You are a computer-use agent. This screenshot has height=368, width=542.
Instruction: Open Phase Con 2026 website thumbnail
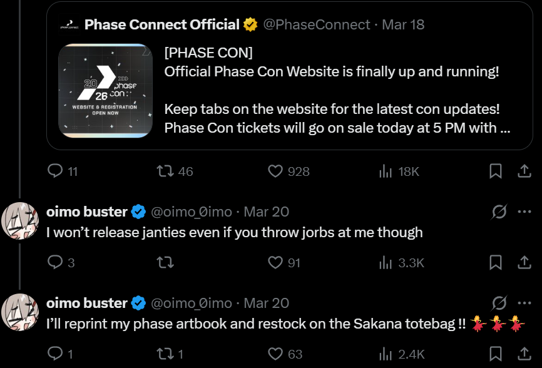(106, 91)
